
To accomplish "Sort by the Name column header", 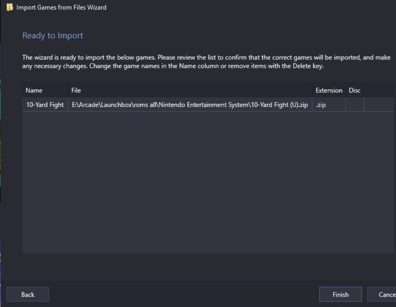I will 45,90.
